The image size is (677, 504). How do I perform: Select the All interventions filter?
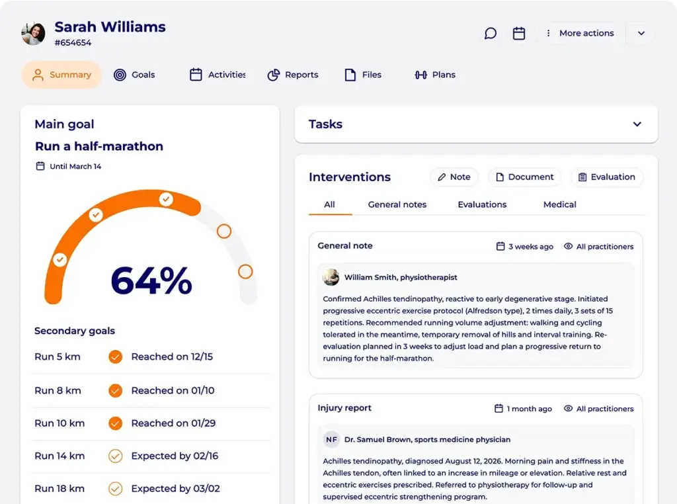(329, 205)
